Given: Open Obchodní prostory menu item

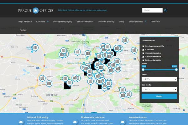Looking at the screenshot, I should pos(106,22).
